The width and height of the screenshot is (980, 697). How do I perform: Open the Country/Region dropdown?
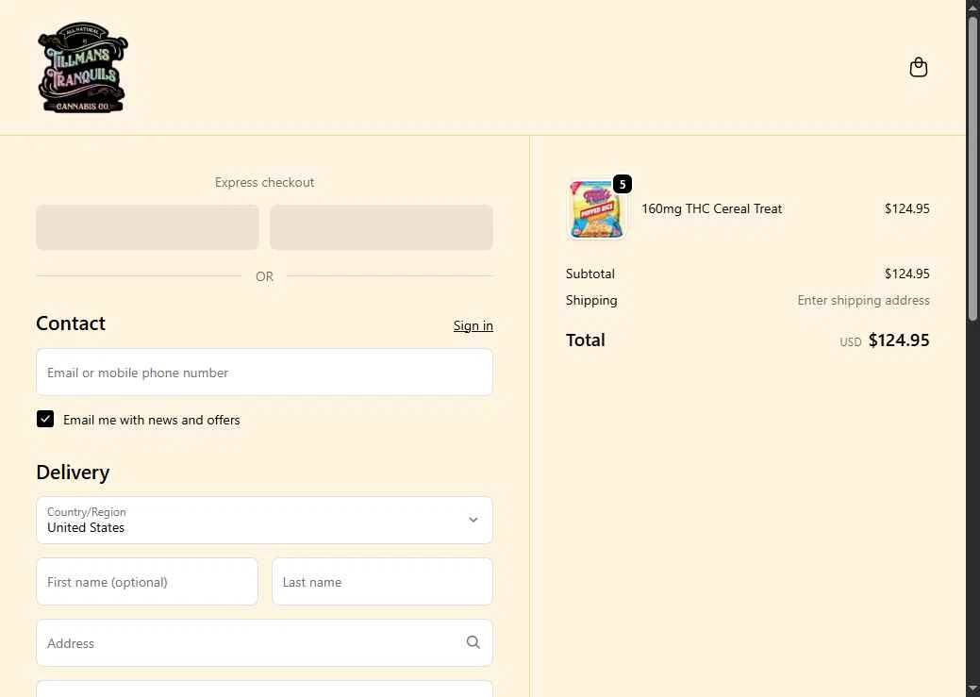coord(264,520)
